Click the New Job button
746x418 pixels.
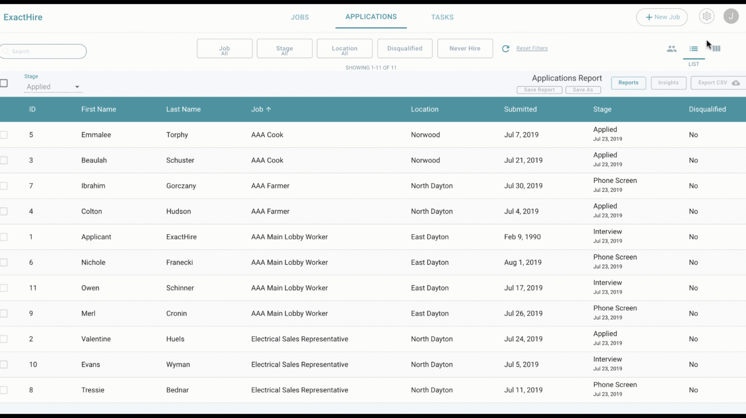[x=662, y=17]
